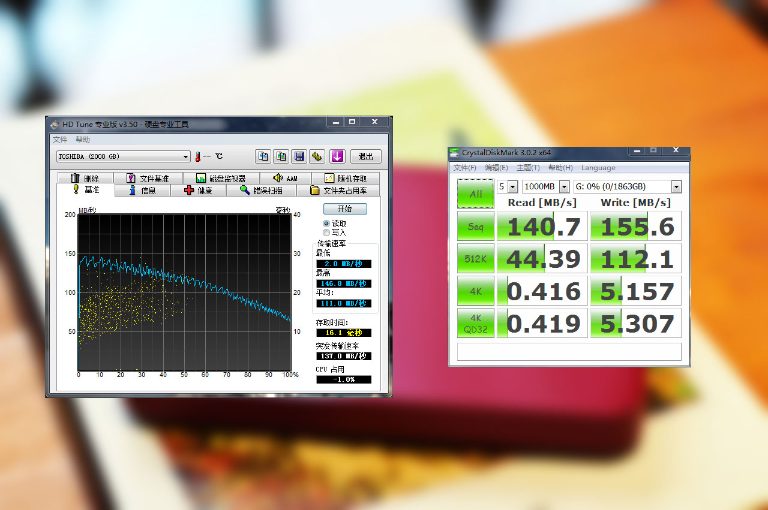The height and width of the screenshot is (510, 768).
Task: Open the Language menu in CrystalDiskMark
Action: tap(598, 168)
